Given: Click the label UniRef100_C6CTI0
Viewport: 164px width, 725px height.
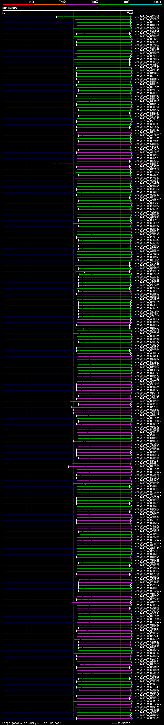Looking at the screenshot, I should pos(147,271).
